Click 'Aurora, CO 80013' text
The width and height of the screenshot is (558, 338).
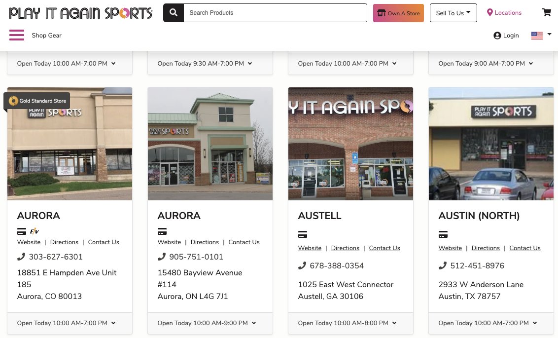coord(49,297)
